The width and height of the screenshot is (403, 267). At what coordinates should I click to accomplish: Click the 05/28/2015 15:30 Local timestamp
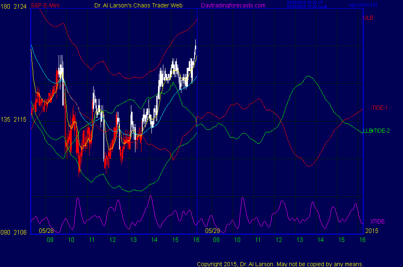pos(307,7)
